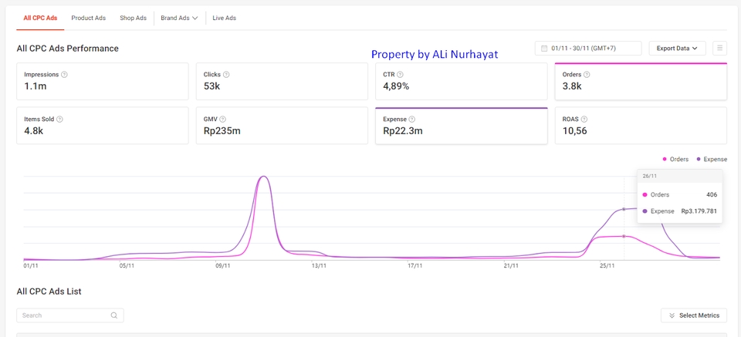Click the GMV info question-mark icon

click(x=222, y=120)
